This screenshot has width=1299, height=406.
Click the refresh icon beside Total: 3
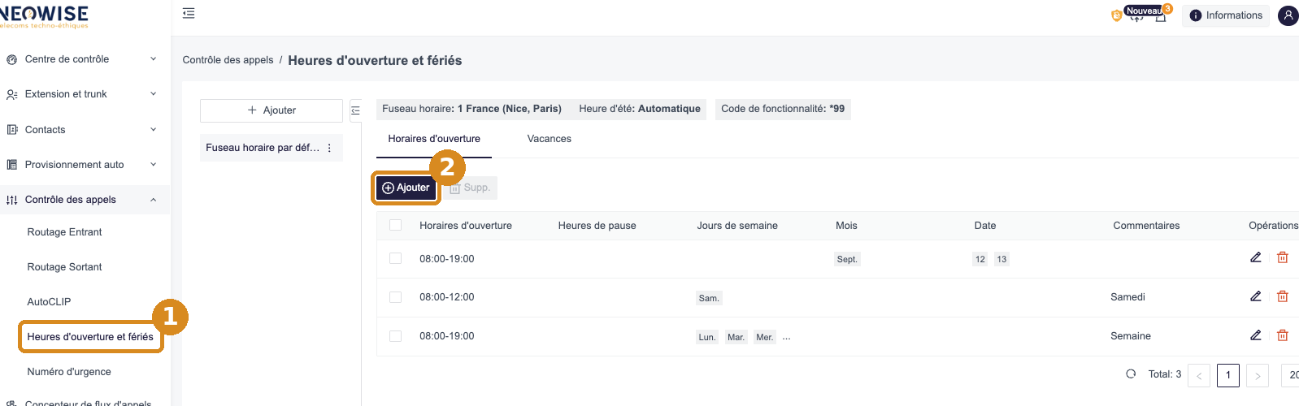coord(1131,374)
